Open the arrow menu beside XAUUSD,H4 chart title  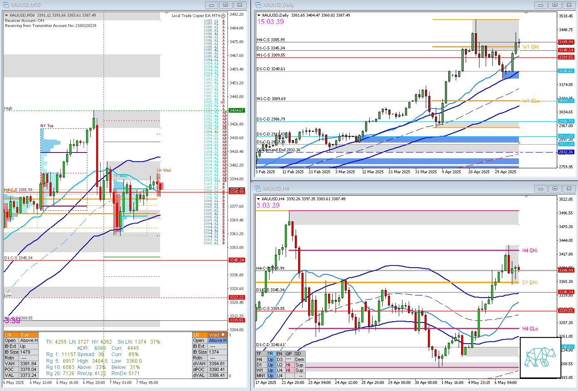[259, 199]
